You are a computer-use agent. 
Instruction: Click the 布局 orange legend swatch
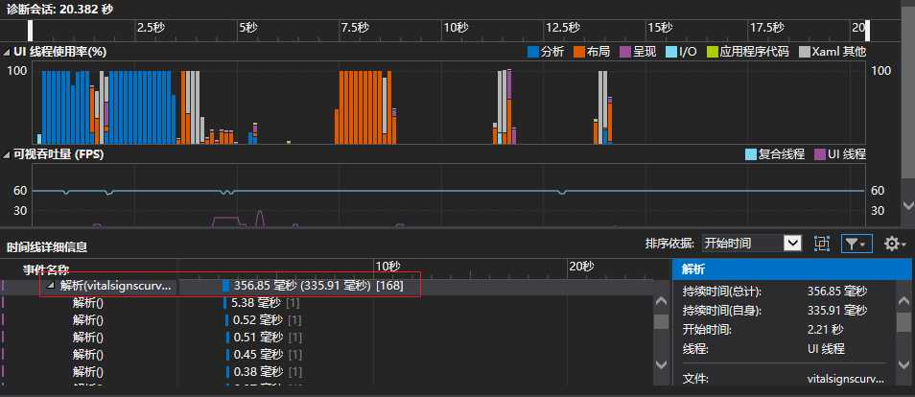579,52
